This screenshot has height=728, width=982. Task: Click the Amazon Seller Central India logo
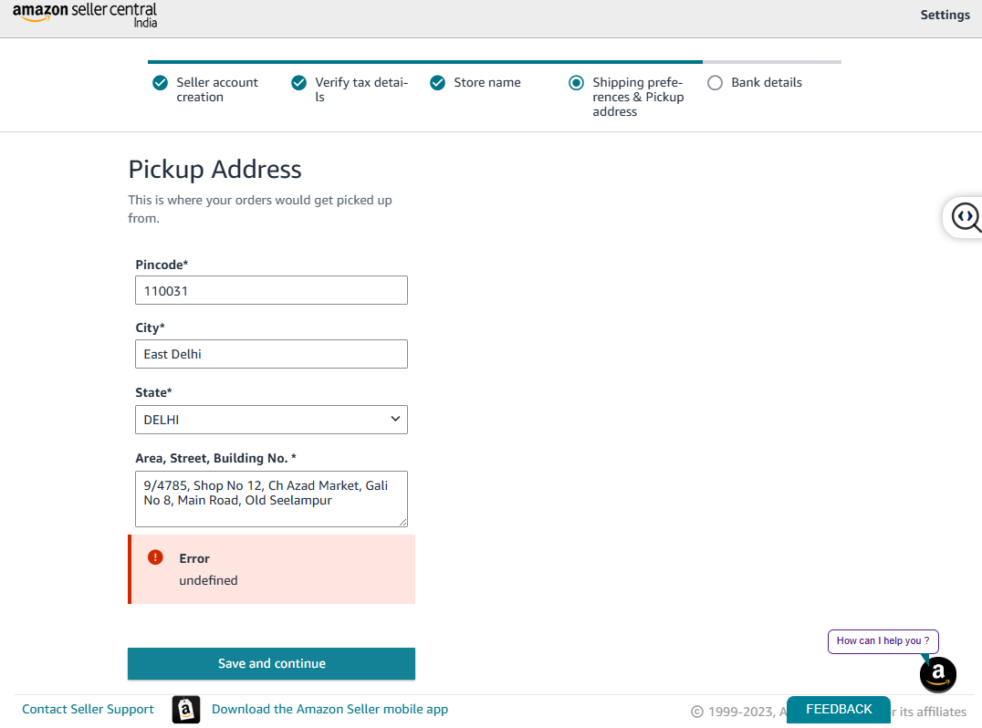click(x=85, y=15)
